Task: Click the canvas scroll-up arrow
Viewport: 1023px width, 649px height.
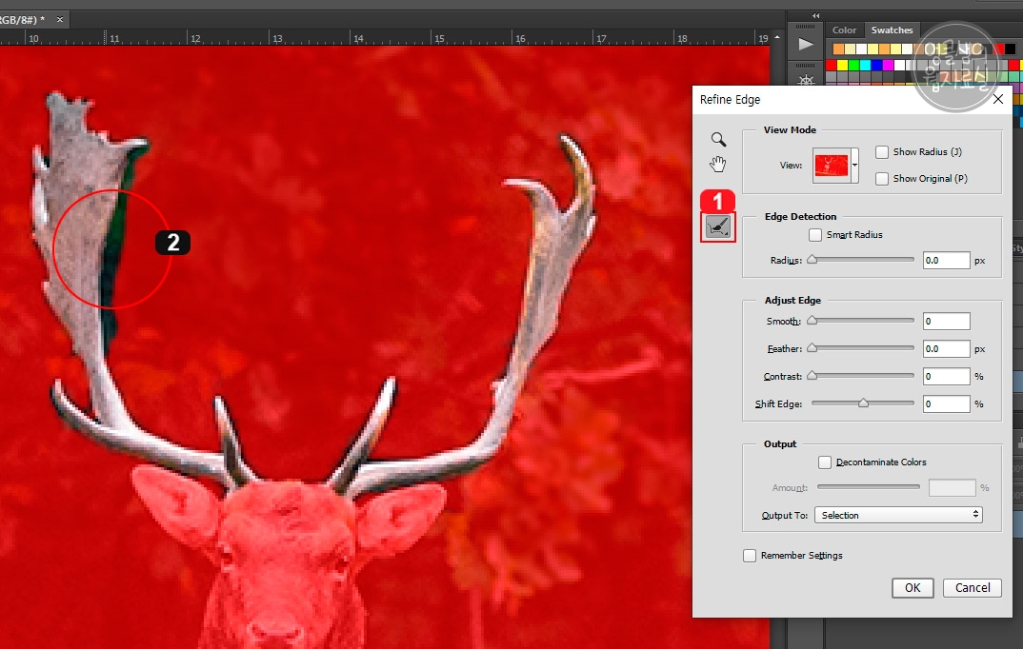Action: [777, 37]
